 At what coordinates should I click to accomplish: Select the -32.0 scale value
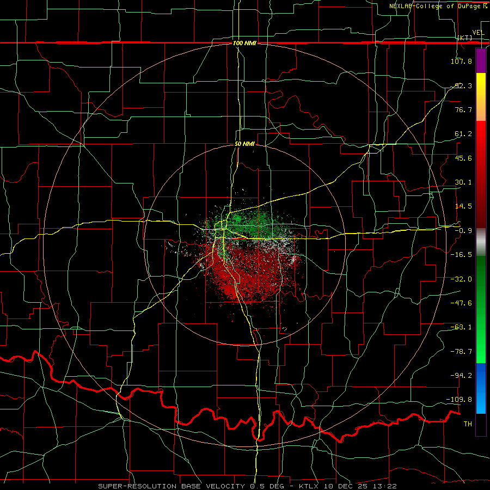tap(461, 279)
